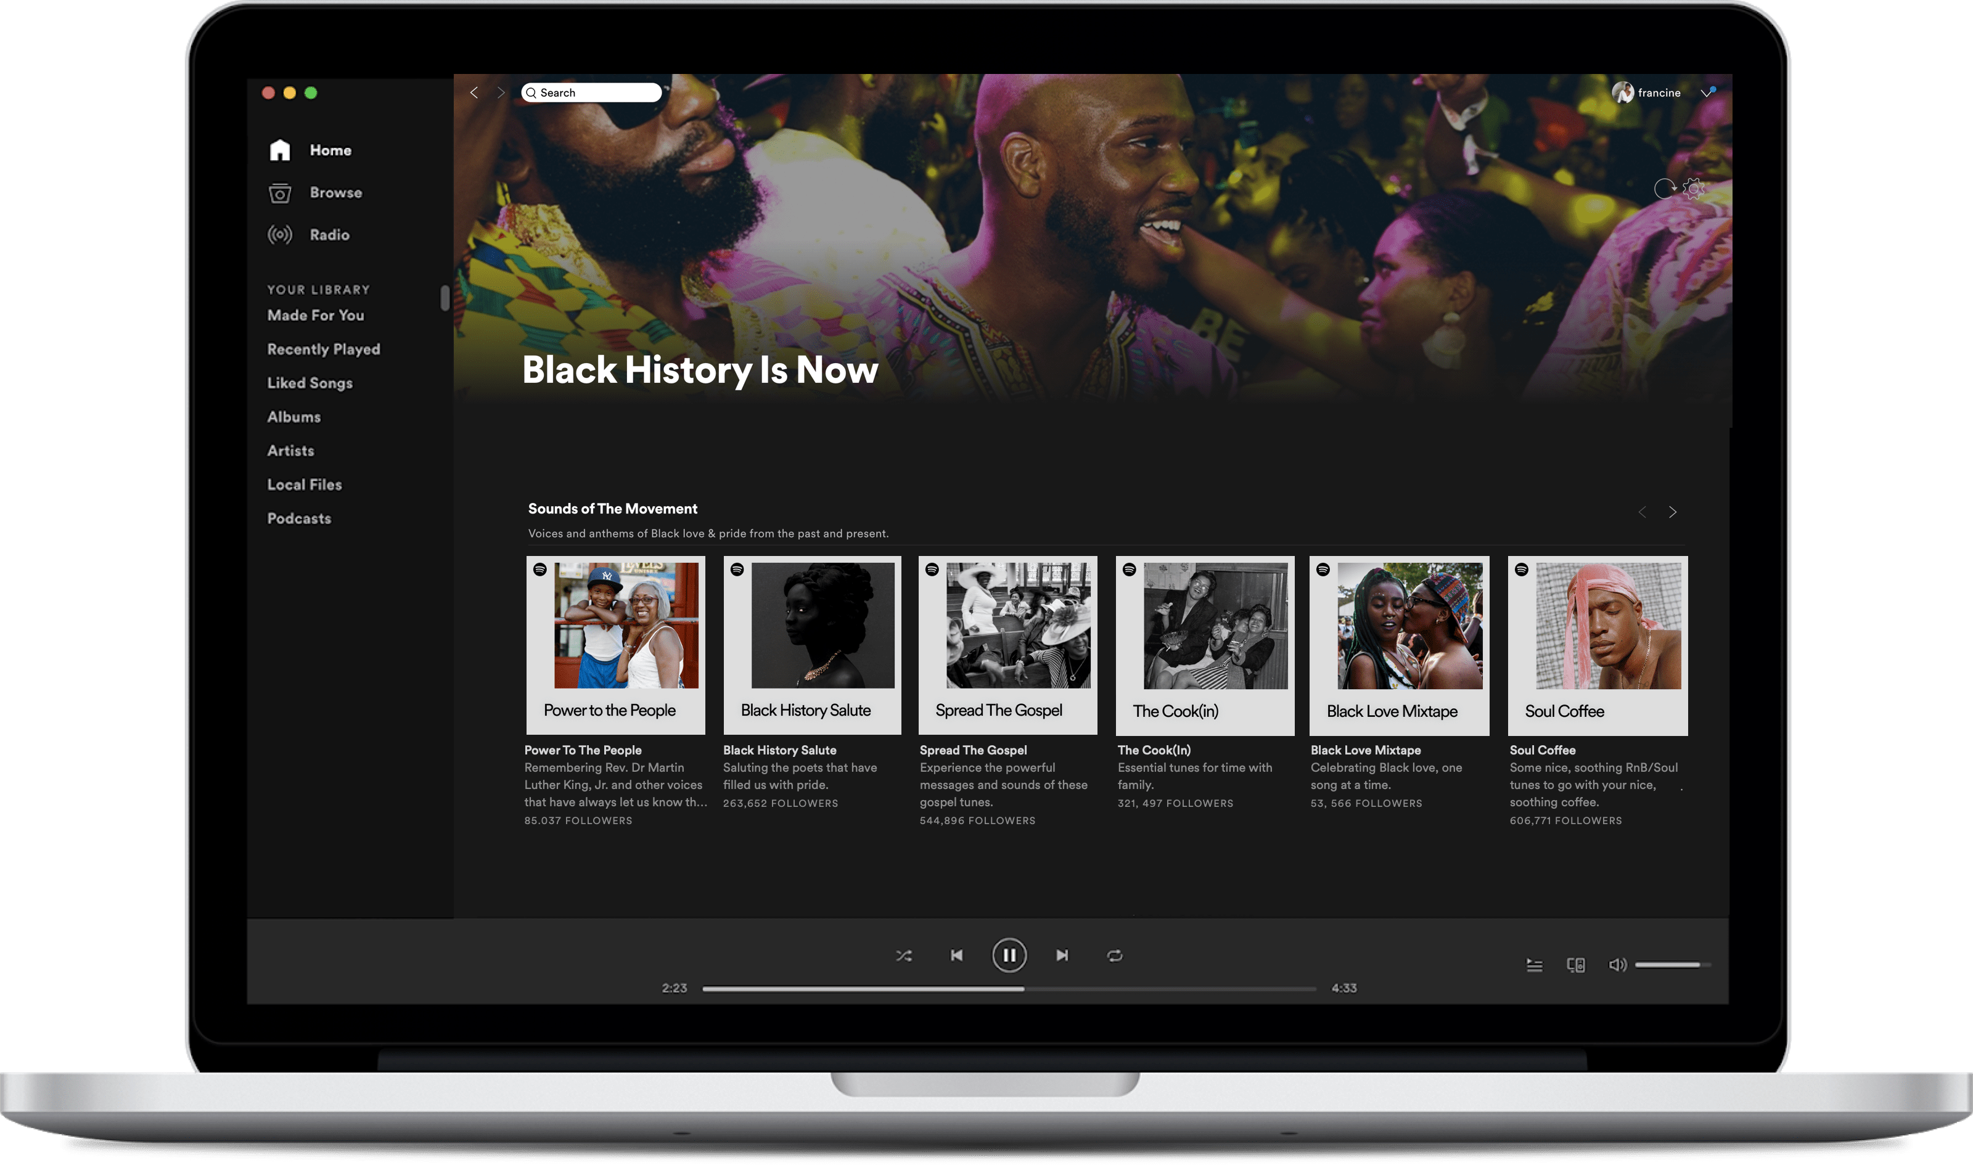Screen dimensions: 1973x1165
Task: Click the elapsed time 2:23
Action: [x=675, y=988]
